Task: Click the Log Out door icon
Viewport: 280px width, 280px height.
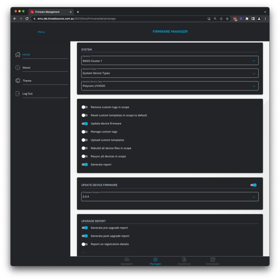Action: pos(18,94)
